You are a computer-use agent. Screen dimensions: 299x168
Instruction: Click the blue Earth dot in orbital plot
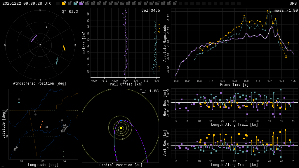(x=121, y=120)
